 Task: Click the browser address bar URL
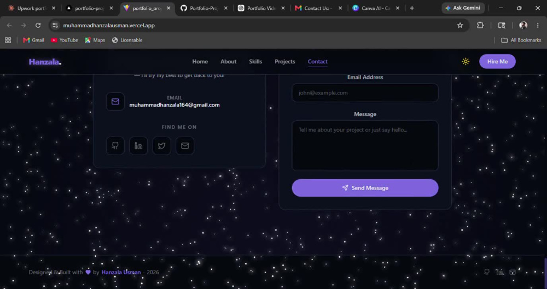click(x=109, y=26)
